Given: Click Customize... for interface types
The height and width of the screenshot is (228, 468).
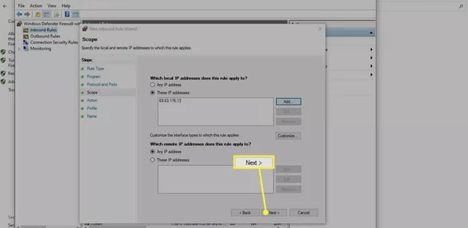Looking at the screenshot, I should pyautogui.click(x=288, y=136).
